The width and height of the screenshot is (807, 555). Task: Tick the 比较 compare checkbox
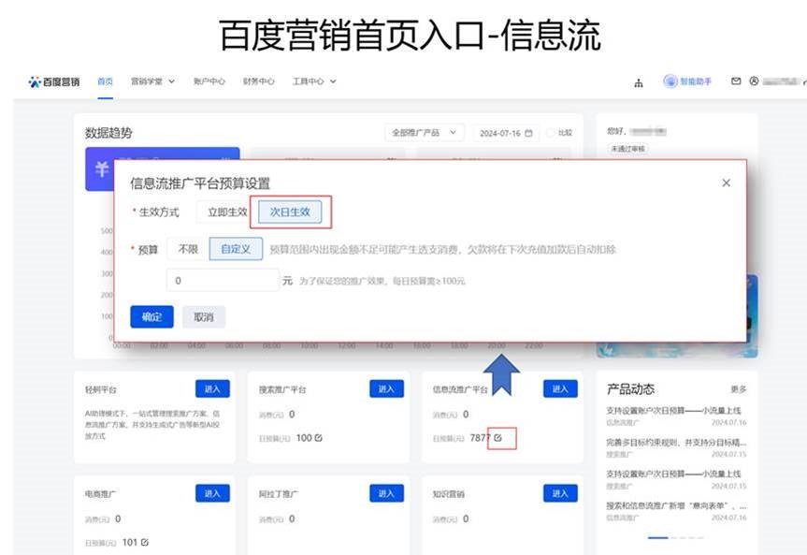pyautogui.click(x=550, y=133)
